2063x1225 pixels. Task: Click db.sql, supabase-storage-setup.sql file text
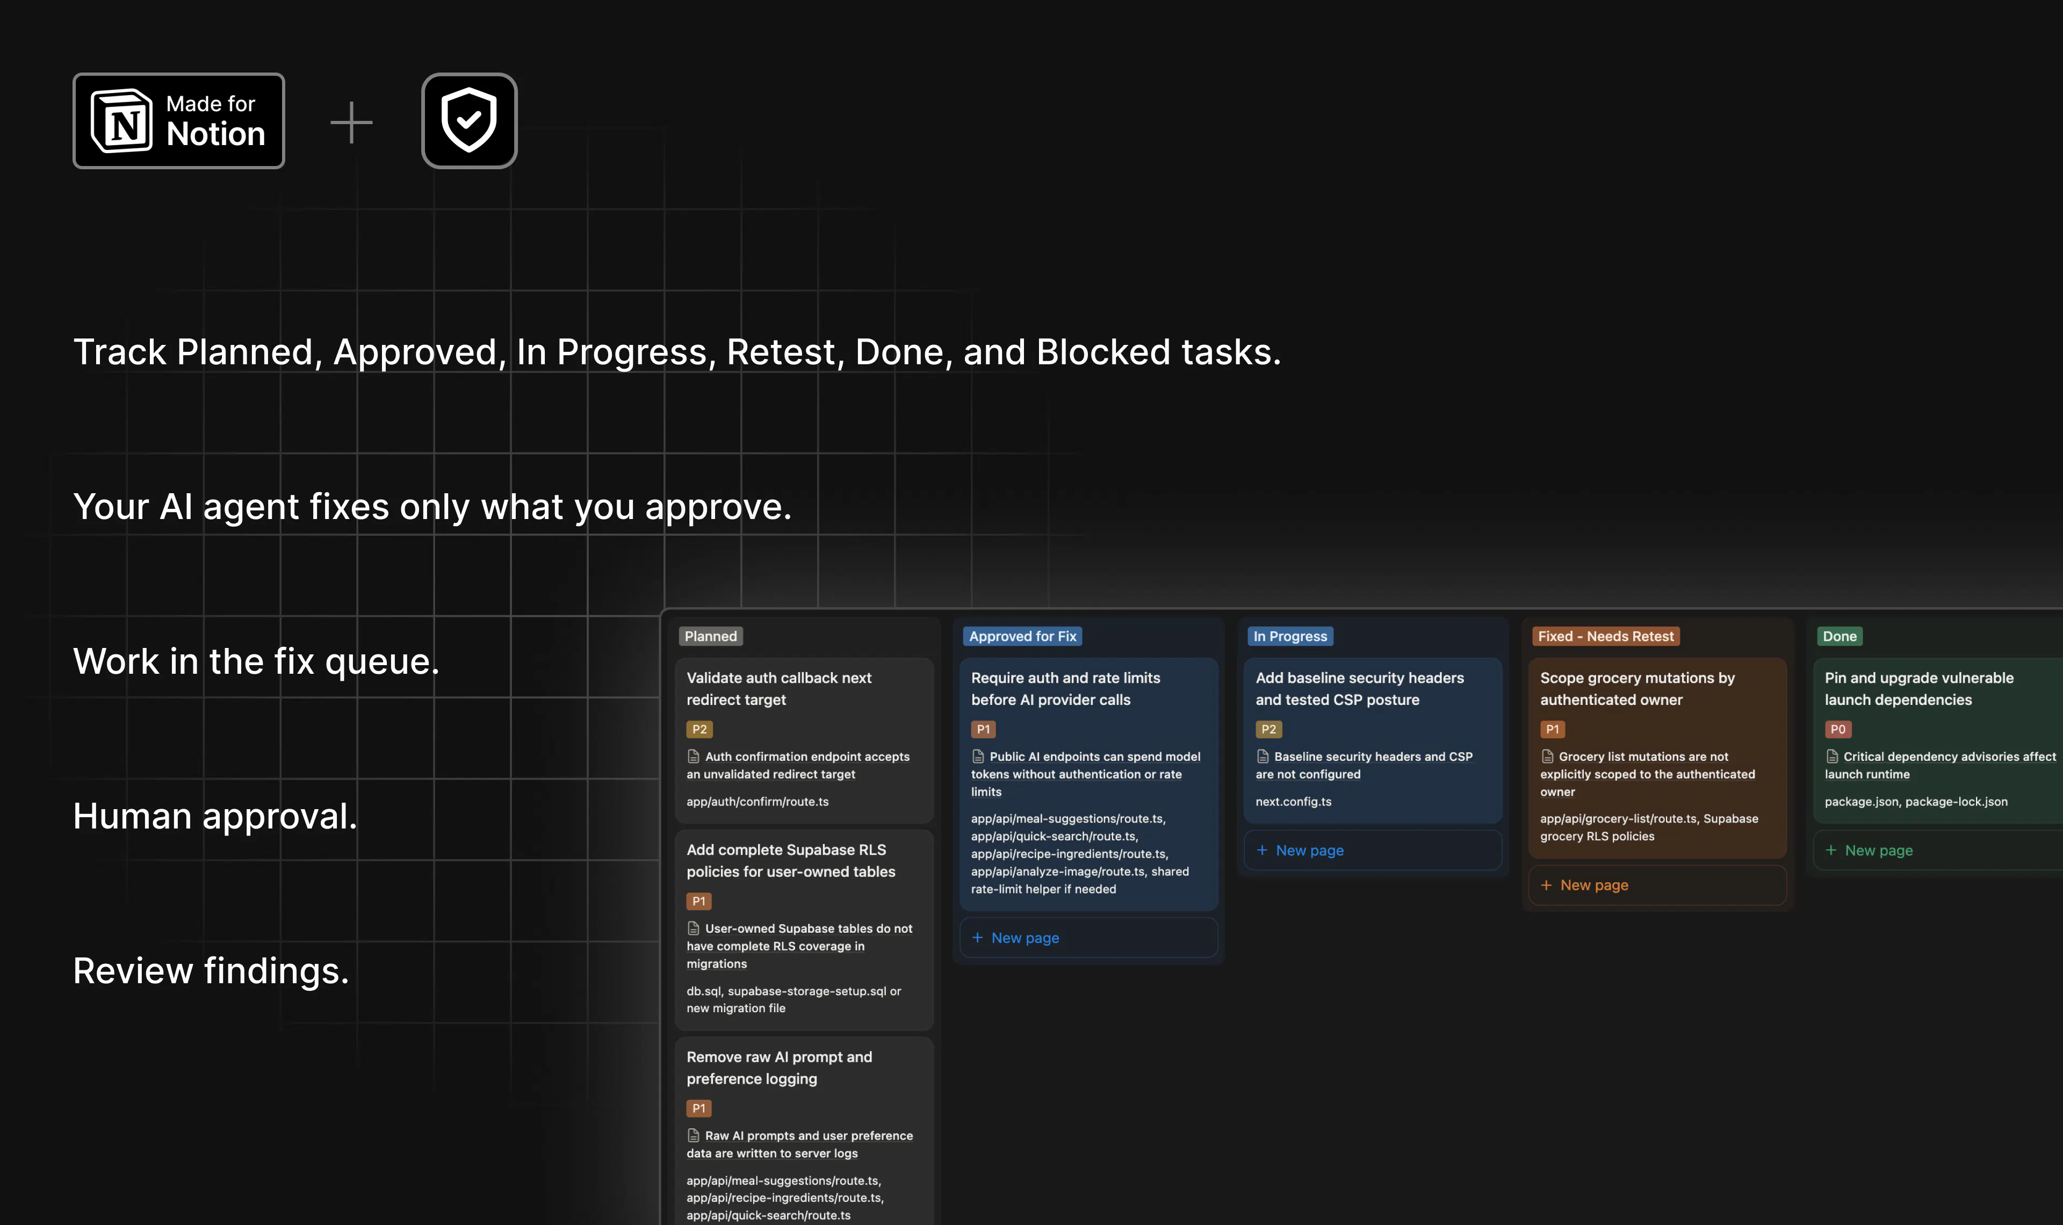pos(794,1000)
